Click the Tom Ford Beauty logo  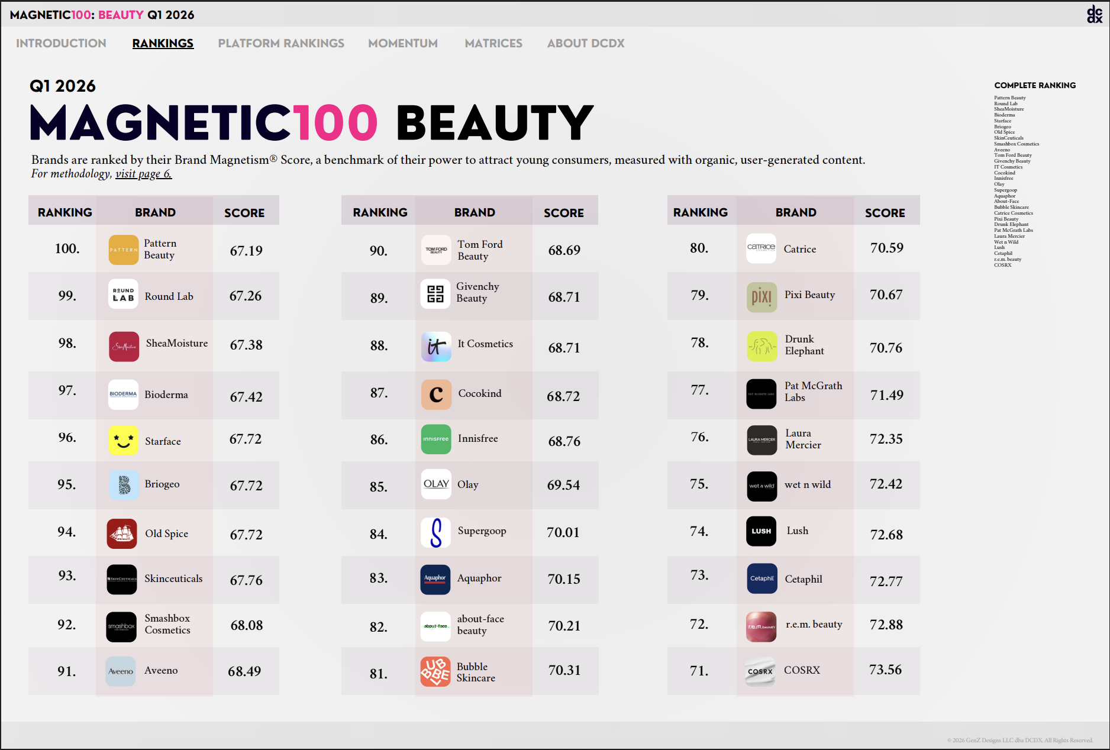436,250
